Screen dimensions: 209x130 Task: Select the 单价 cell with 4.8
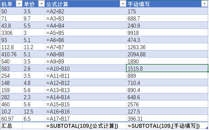point(34,83)
